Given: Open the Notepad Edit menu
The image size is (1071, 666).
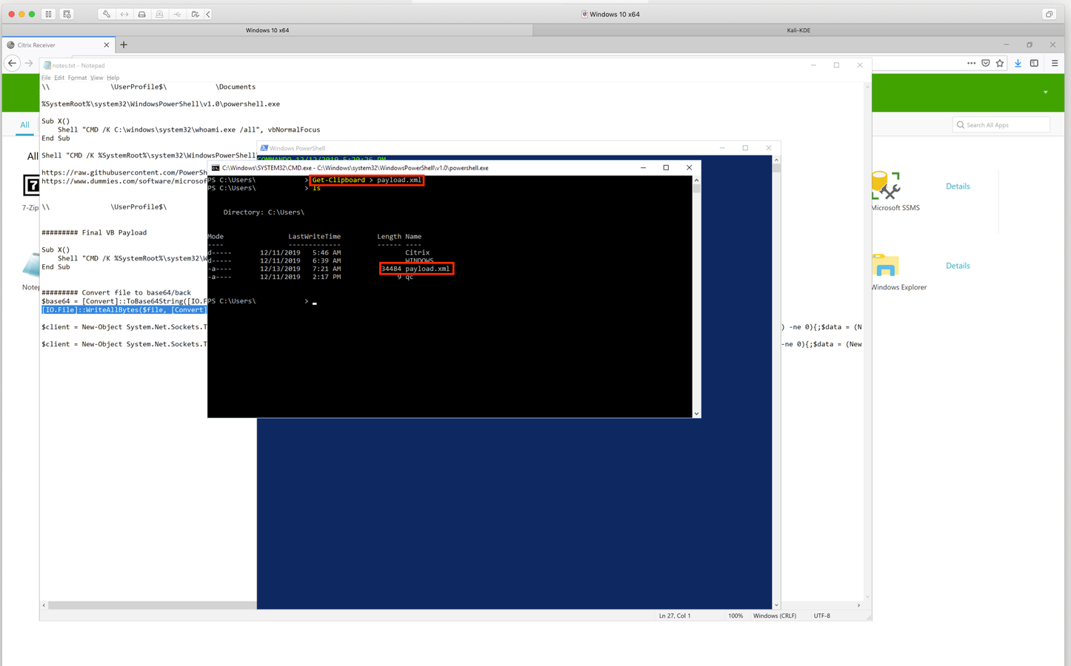Looking at the screenshot, I should click(59, 78).
